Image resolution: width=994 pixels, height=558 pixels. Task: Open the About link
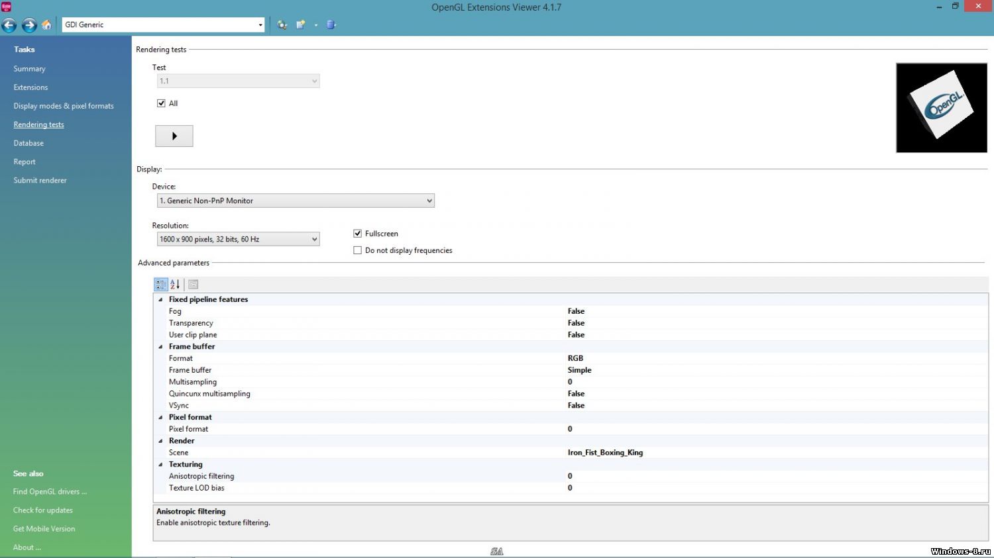(x=27, y=547)
